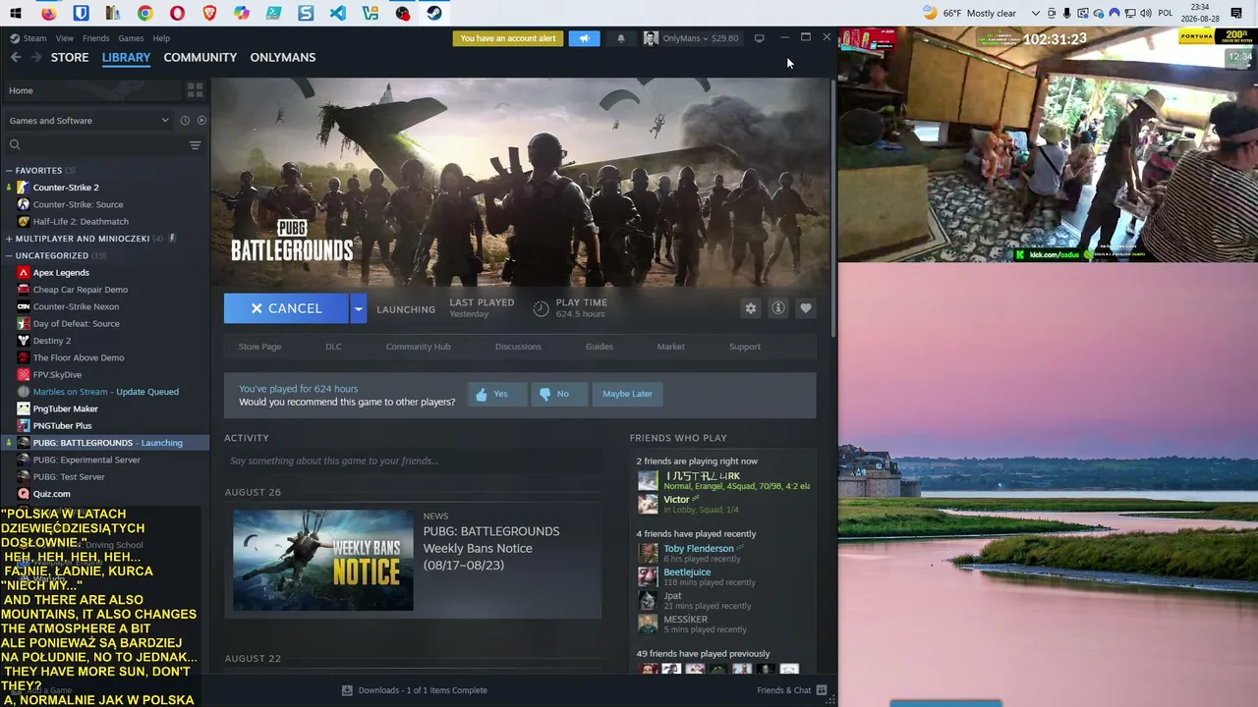Switch library to grid collections view
The image size is (1258, 707).
195,90
